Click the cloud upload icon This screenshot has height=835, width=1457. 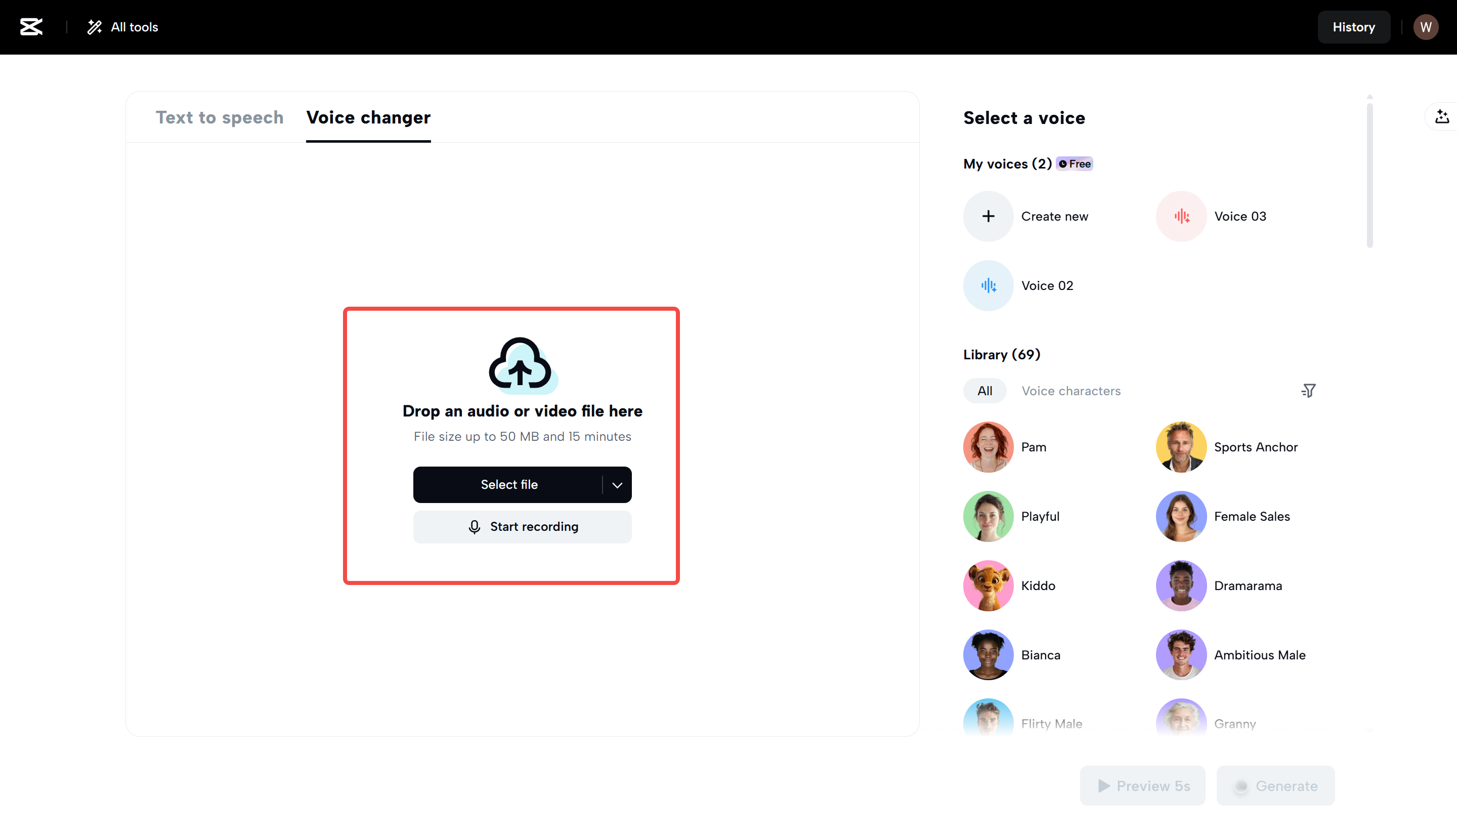click(521, 364)
